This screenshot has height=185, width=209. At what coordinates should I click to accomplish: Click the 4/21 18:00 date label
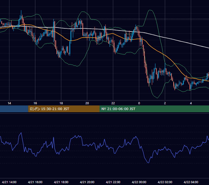tap(61, 182)
